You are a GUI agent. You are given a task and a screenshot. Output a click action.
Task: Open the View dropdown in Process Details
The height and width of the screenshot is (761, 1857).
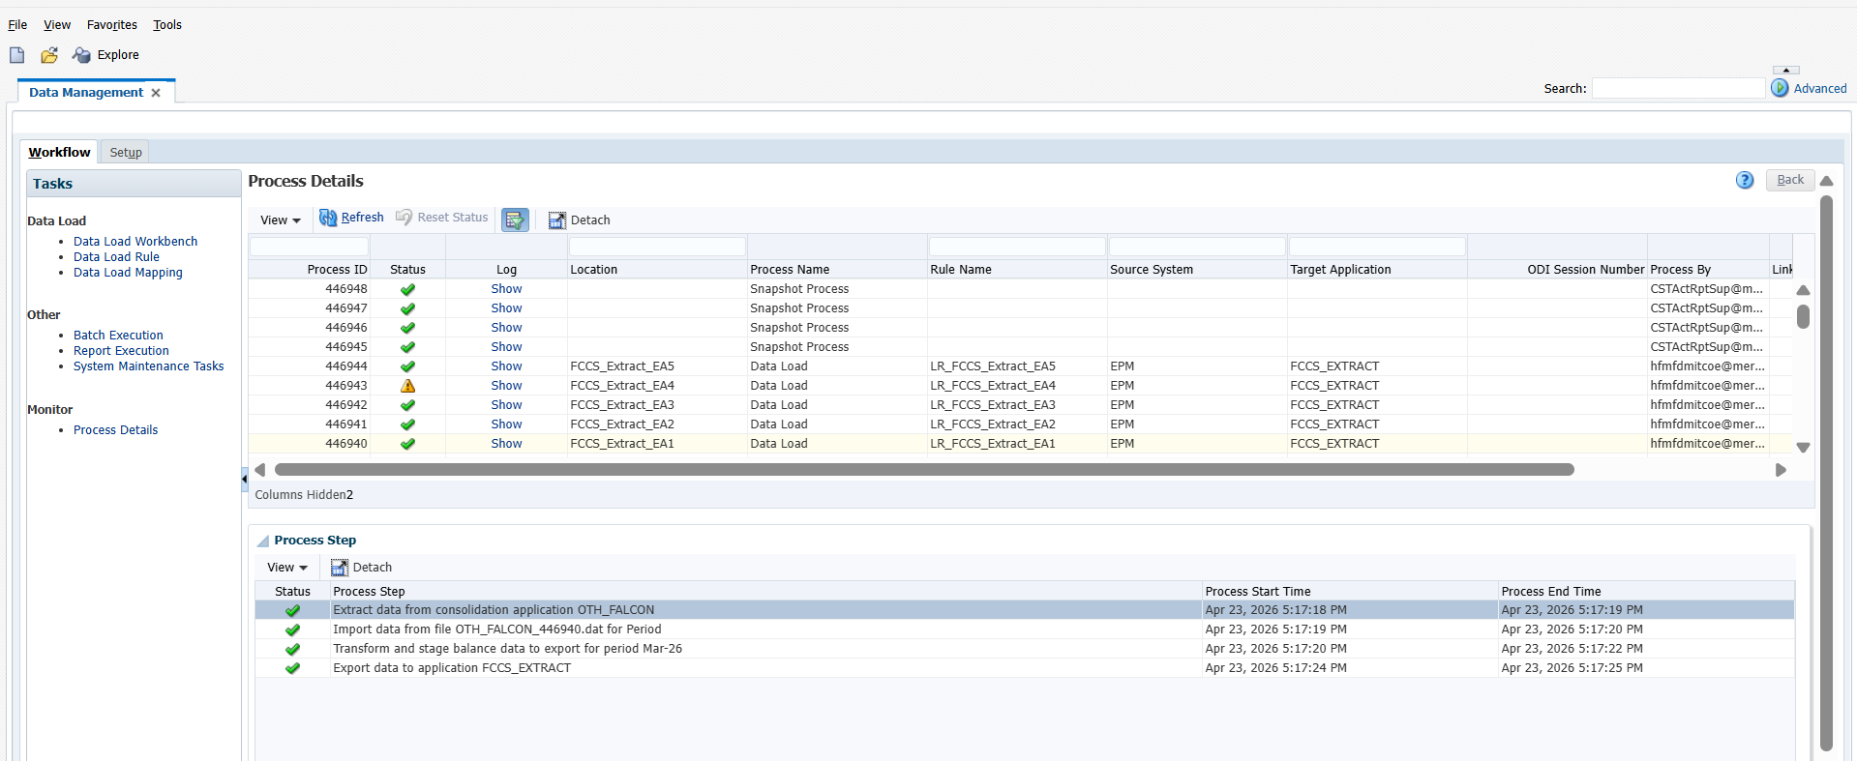pos(281,220)
